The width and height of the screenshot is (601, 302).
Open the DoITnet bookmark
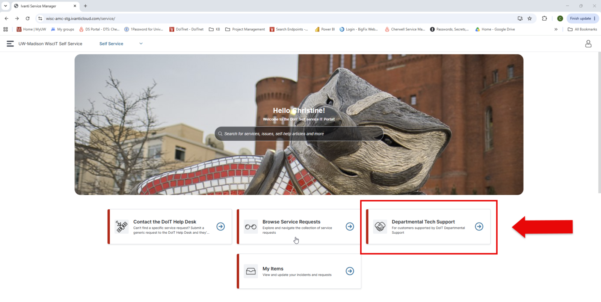pos(186,29)
